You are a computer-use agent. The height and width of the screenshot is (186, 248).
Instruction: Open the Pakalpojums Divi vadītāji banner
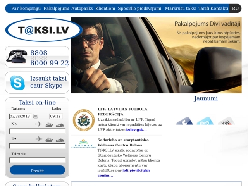click(156, 55)
